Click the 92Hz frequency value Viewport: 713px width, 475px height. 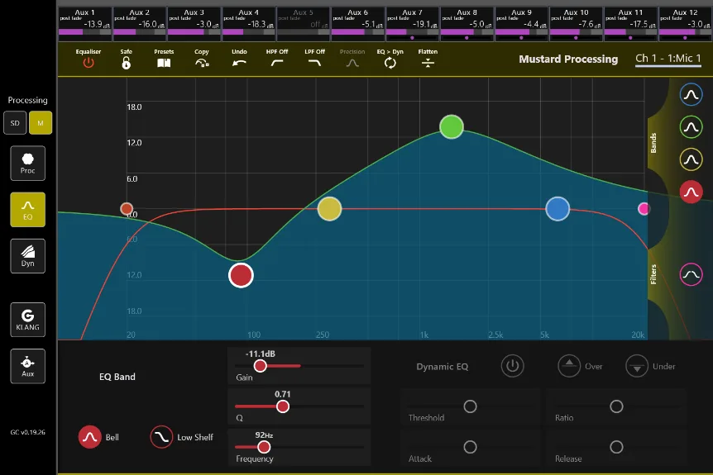(264, 435)
